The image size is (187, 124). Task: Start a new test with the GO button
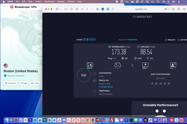tap(84, 75)
